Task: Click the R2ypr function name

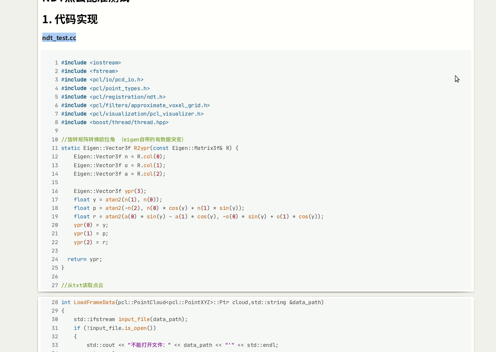Action: click(142, 148)
